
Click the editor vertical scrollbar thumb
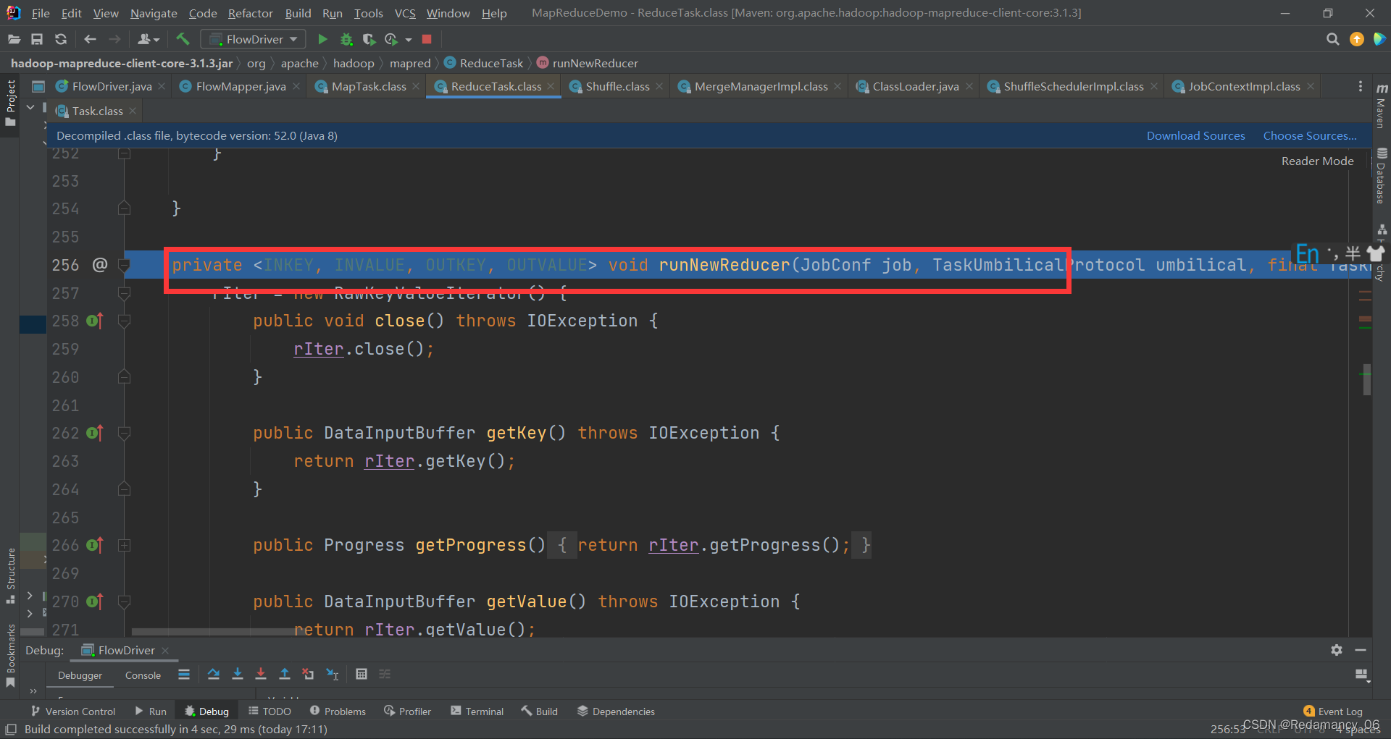click(x=1367, y=379)
